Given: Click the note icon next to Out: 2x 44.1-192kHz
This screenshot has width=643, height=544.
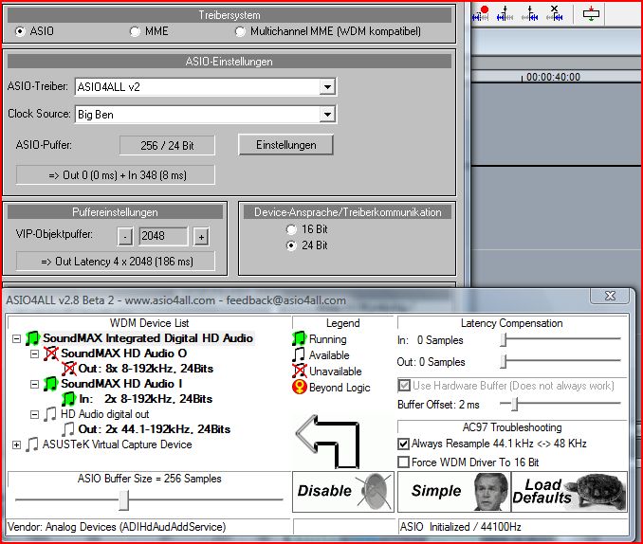Looking at the screenshot, I should click(68, 429).
